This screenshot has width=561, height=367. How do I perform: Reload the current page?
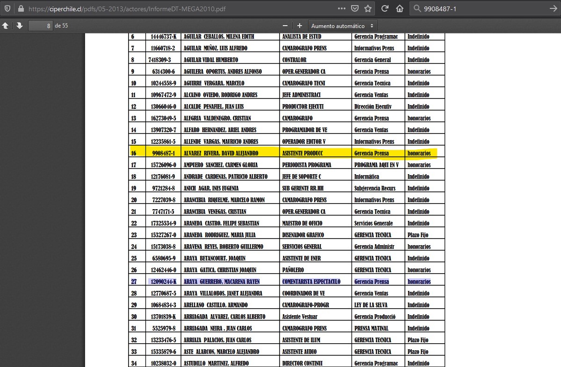(x=385, y=8)
